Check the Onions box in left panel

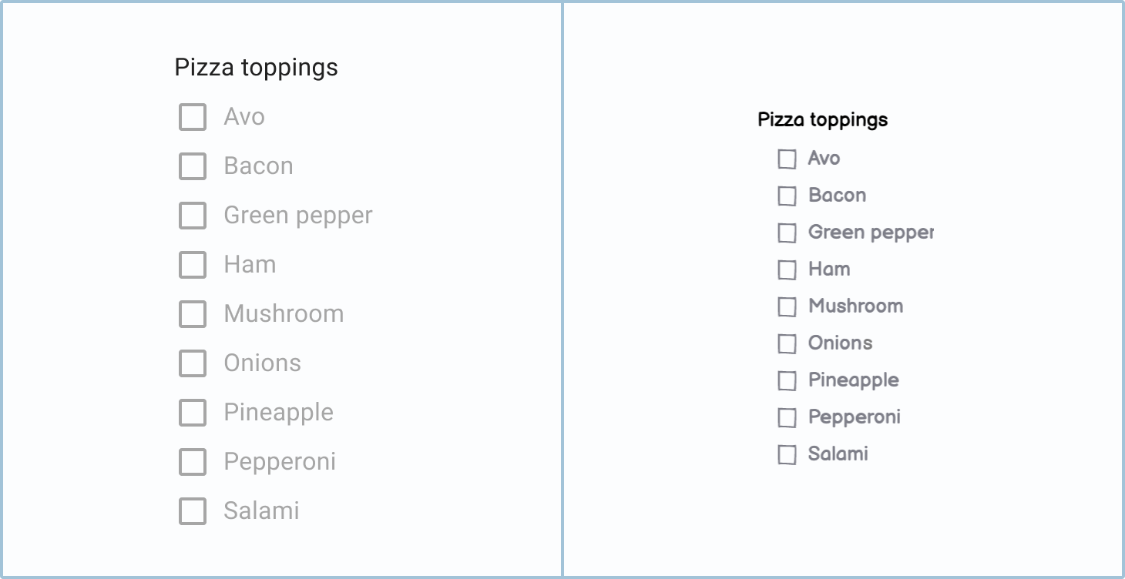pyautogui.click(x=193, y=363)
